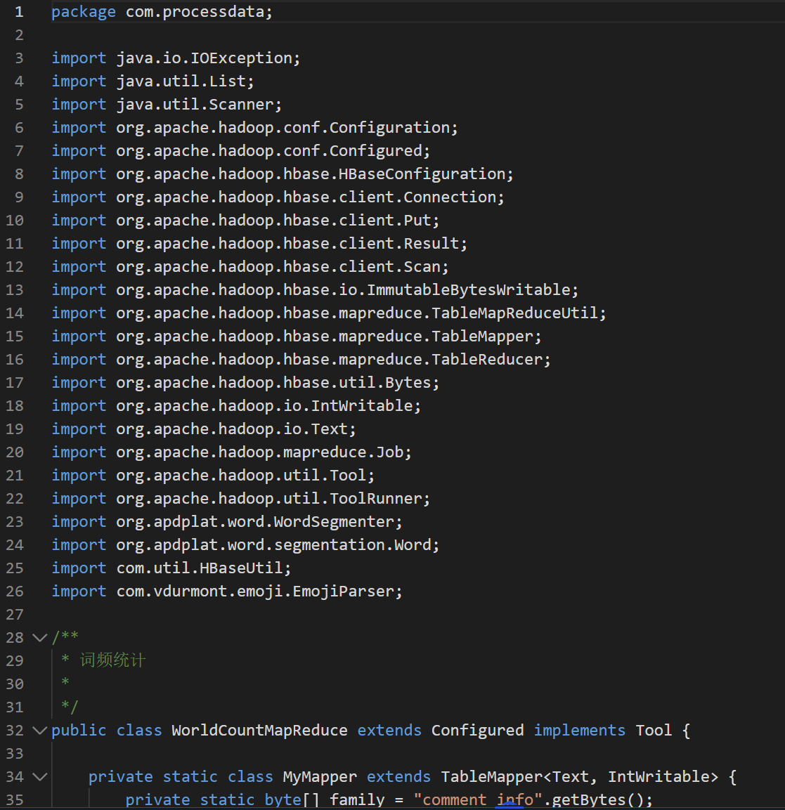
Task: Click 'TableMapReduceUtil;' on line 14
Action: coord(519,313)
